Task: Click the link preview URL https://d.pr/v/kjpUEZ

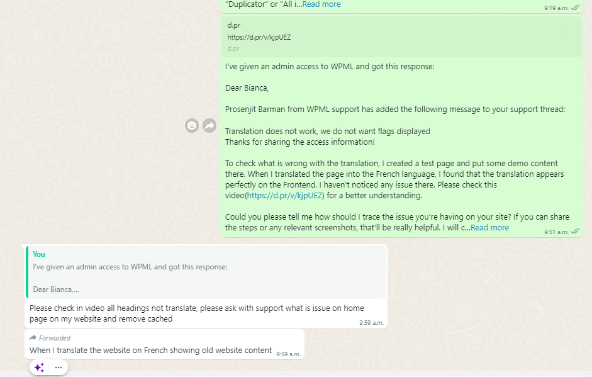Action: (259, 37)
